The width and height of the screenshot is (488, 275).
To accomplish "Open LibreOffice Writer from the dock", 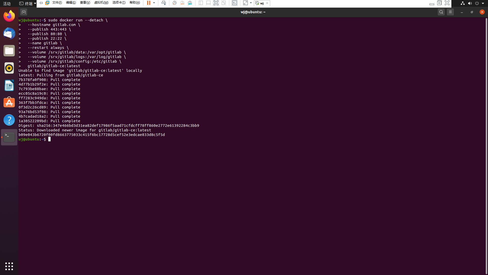I will click(x=9, y=85).
